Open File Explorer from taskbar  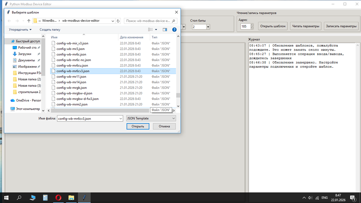[x=71, y=198]
